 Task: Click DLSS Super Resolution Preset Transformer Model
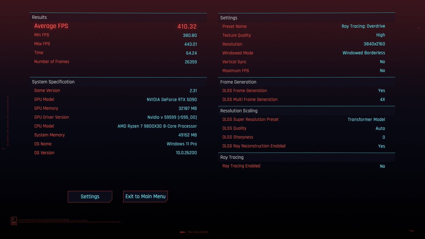(367, 120)
